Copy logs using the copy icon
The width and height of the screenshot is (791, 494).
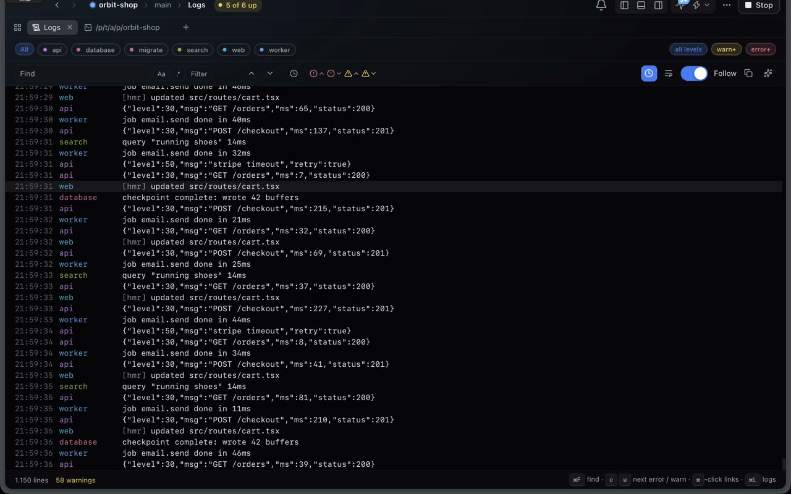point(748,73)
